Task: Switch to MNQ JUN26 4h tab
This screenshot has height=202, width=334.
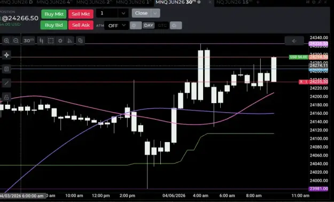Action: pyautogui.click(x=53, y=2)
